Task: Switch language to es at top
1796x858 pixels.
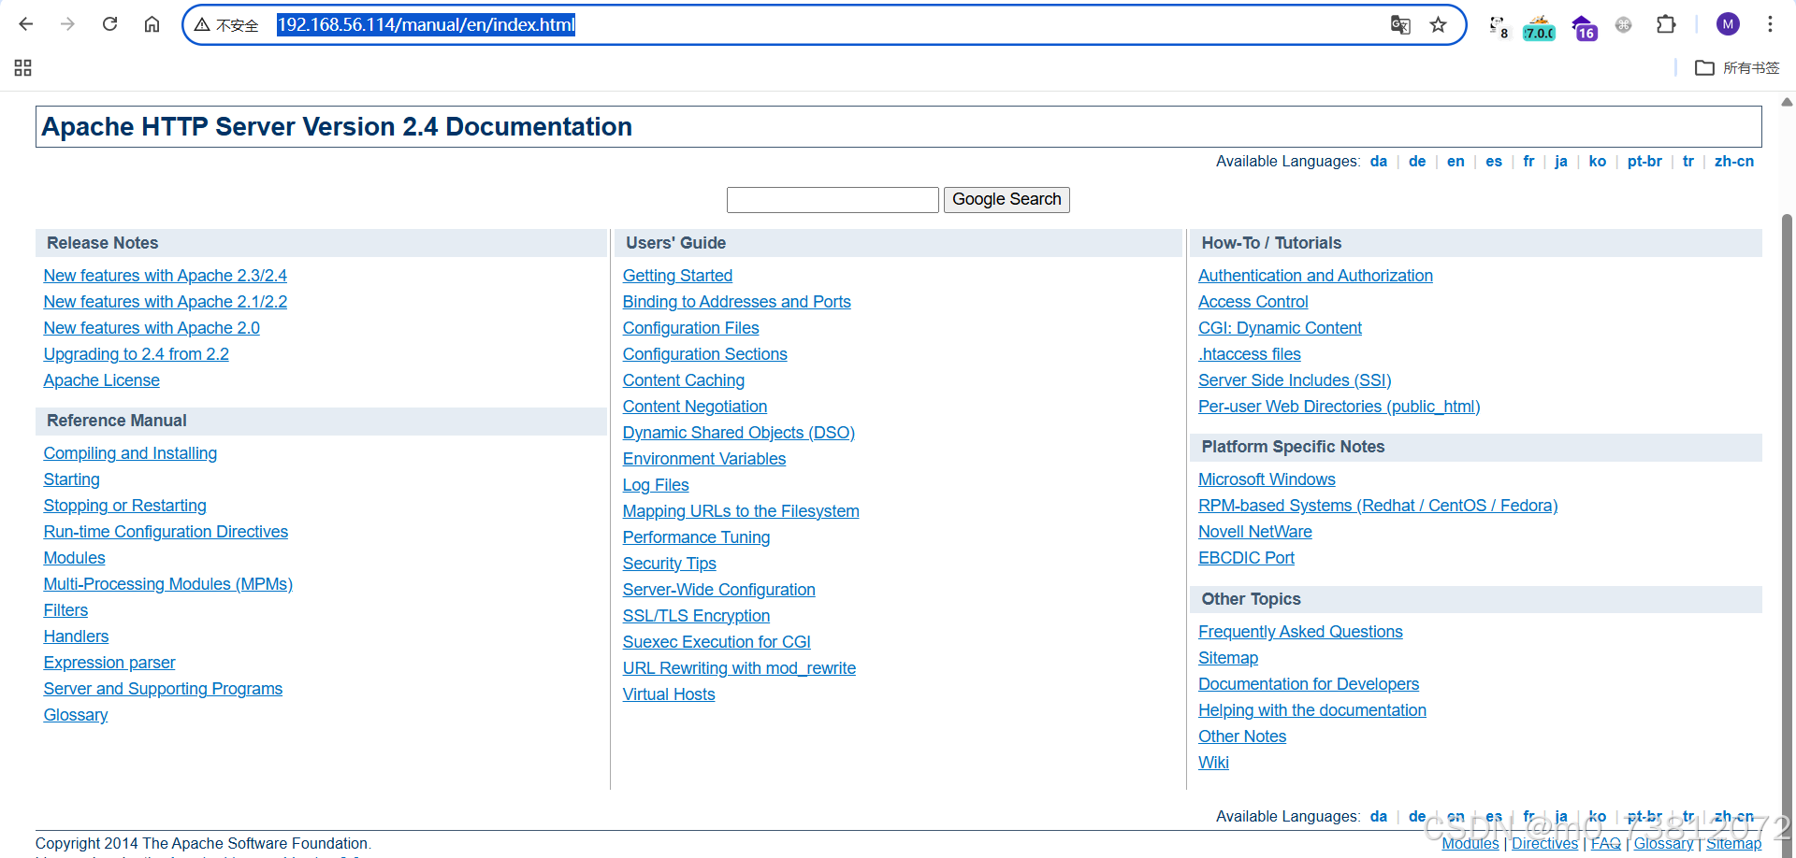Action: coord(1494,162)
